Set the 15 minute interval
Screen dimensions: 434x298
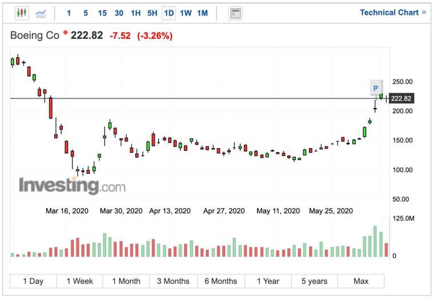tap(102, 13)
